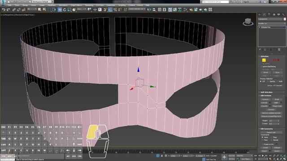Screen dimensions: 287x161
Task: Select the None constraint radio
Action: point(262,137)
